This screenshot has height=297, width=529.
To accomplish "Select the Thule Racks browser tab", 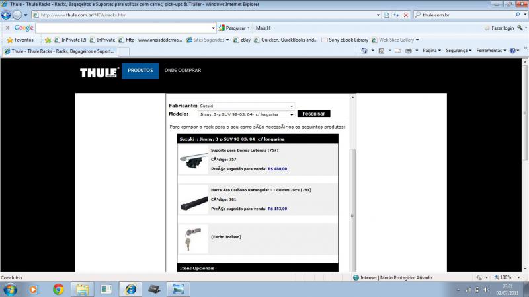I will pyautogui.click(x=60, y=51).
